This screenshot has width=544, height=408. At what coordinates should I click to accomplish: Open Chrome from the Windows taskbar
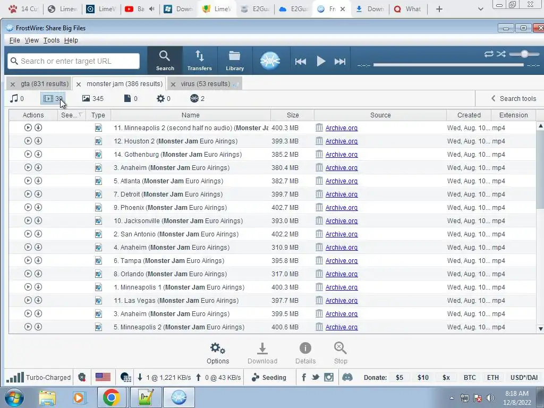pyautogui.click(x=111, y=397)
